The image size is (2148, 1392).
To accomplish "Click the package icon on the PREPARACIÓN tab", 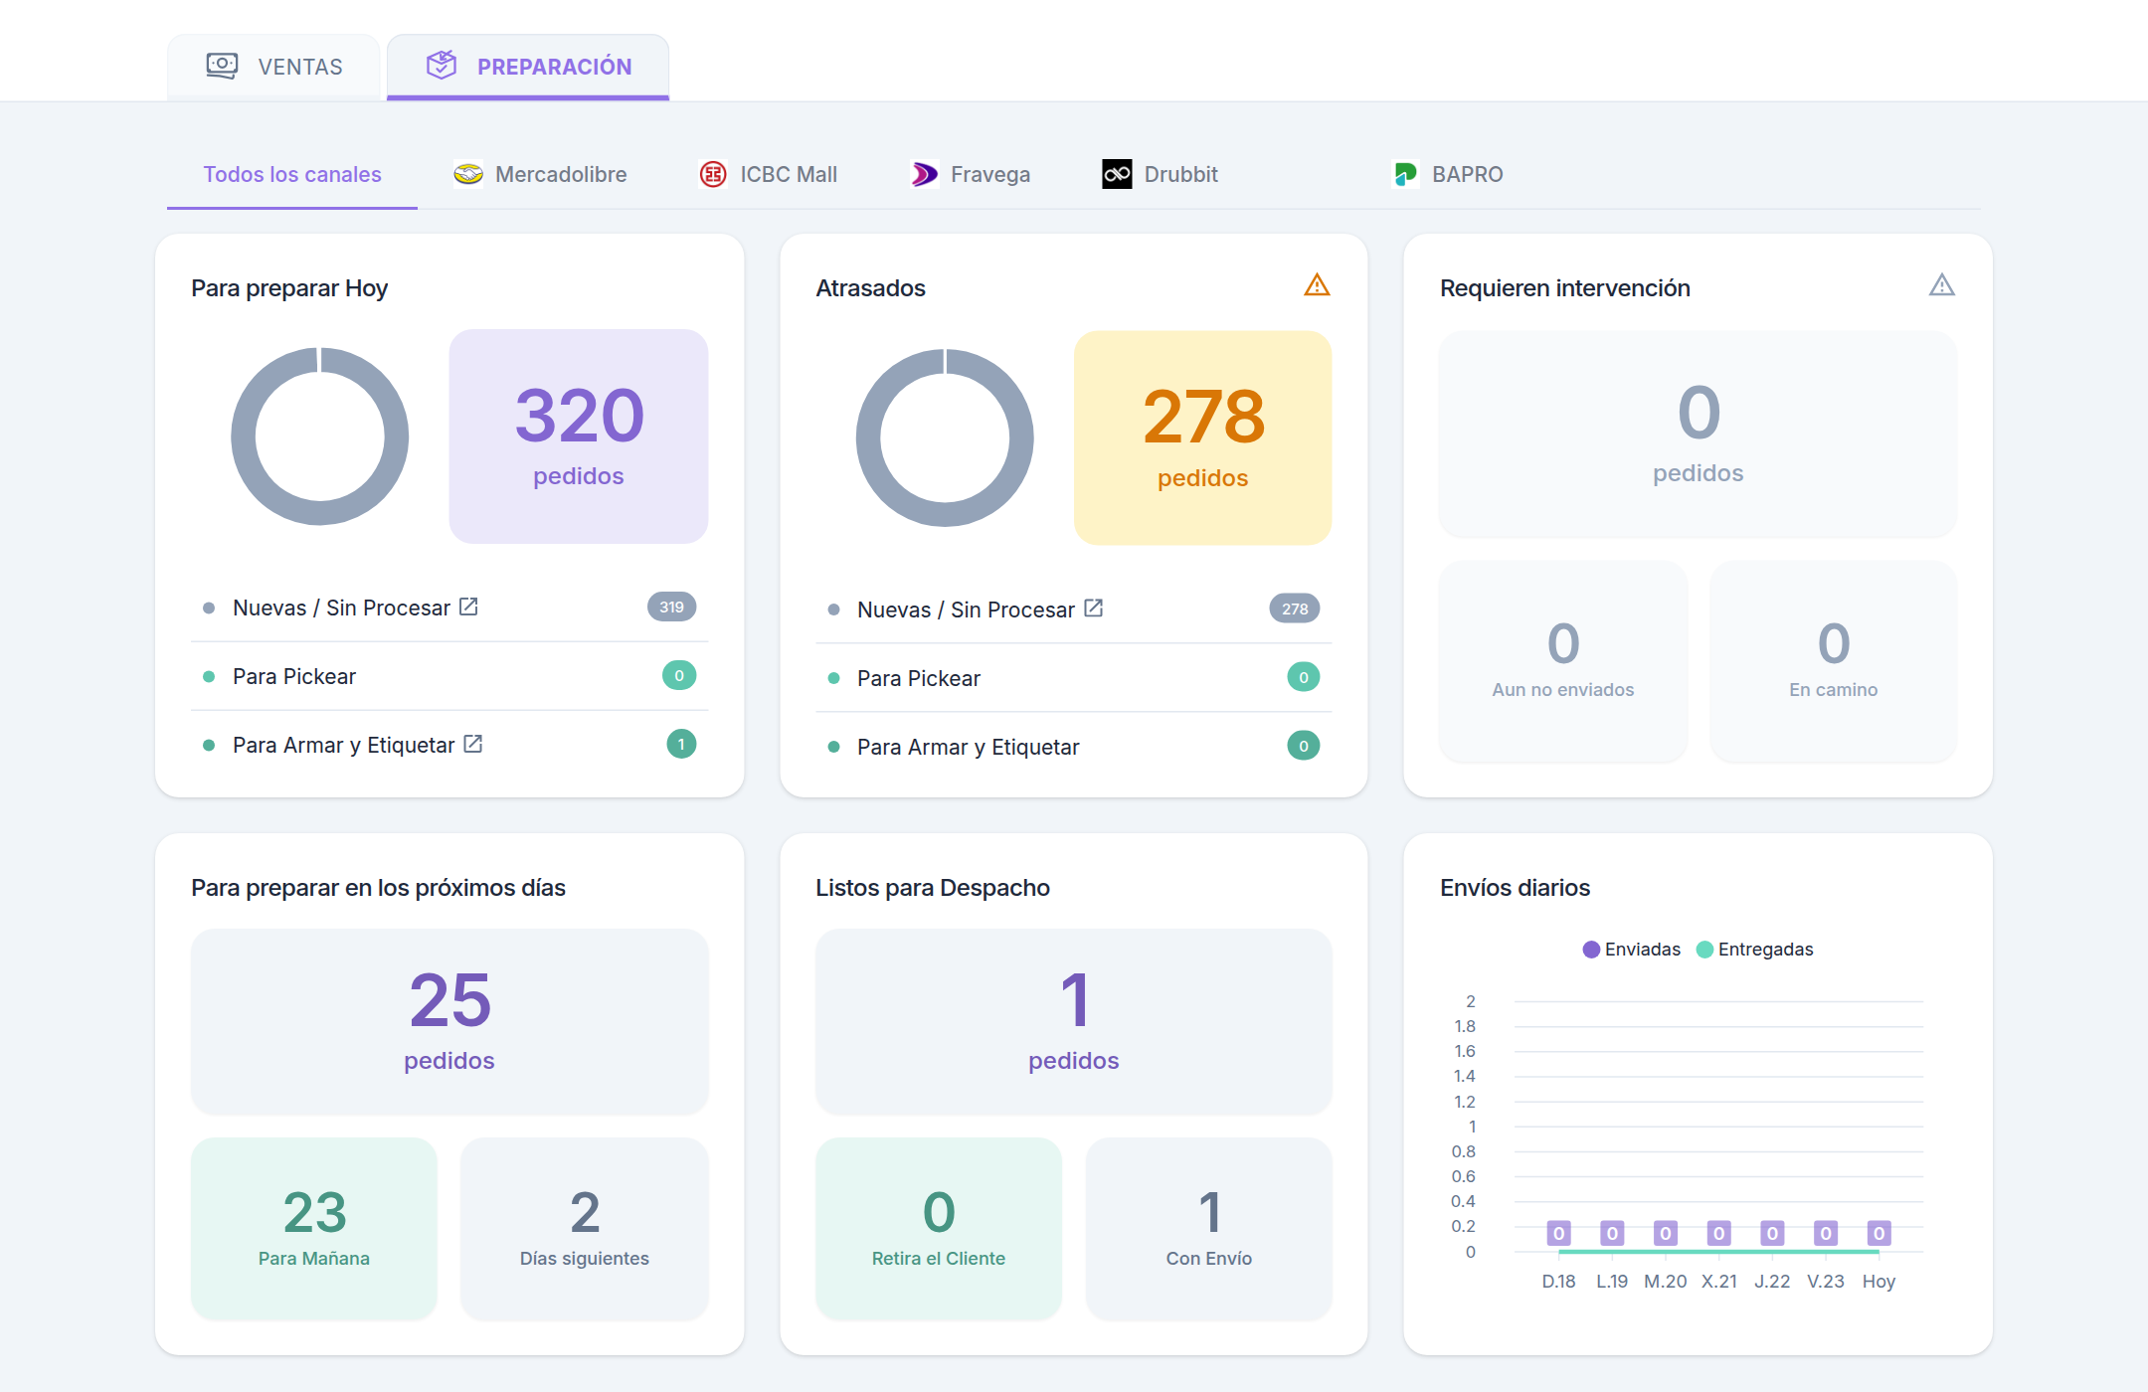I will tap(442, 66).
